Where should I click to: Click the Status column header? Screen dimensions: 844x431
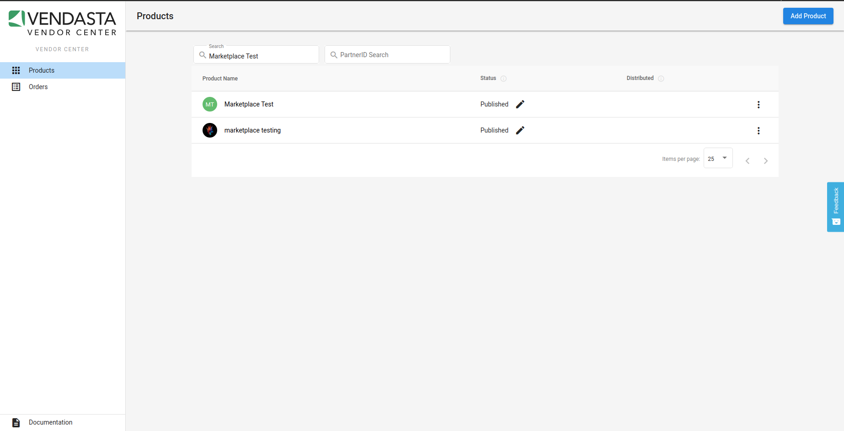(x=488, y=78)
